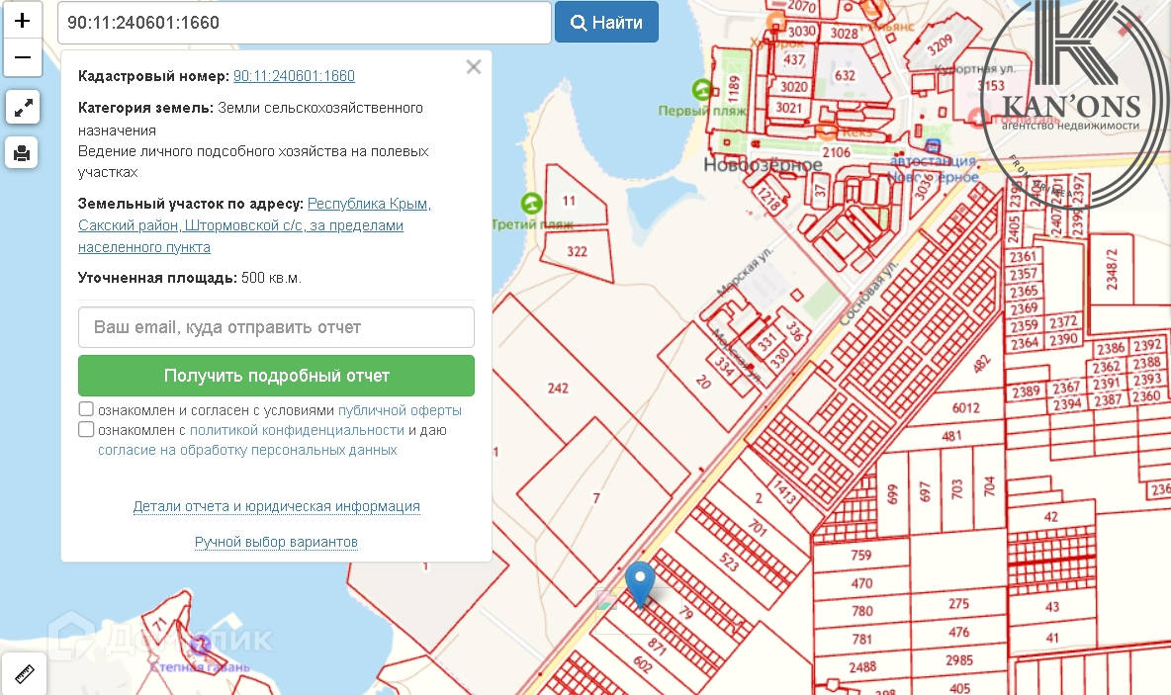The image size is (1171, 695).
Task: Select parcel 2985 on the map
Action: pyautogui.click(x=959, y=660)
